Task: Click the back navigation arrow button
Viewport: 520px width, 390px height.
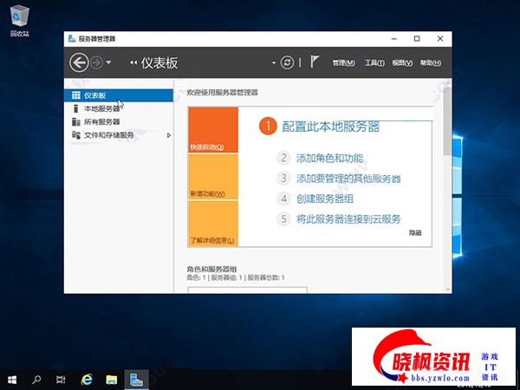Action: coord(80,62)
